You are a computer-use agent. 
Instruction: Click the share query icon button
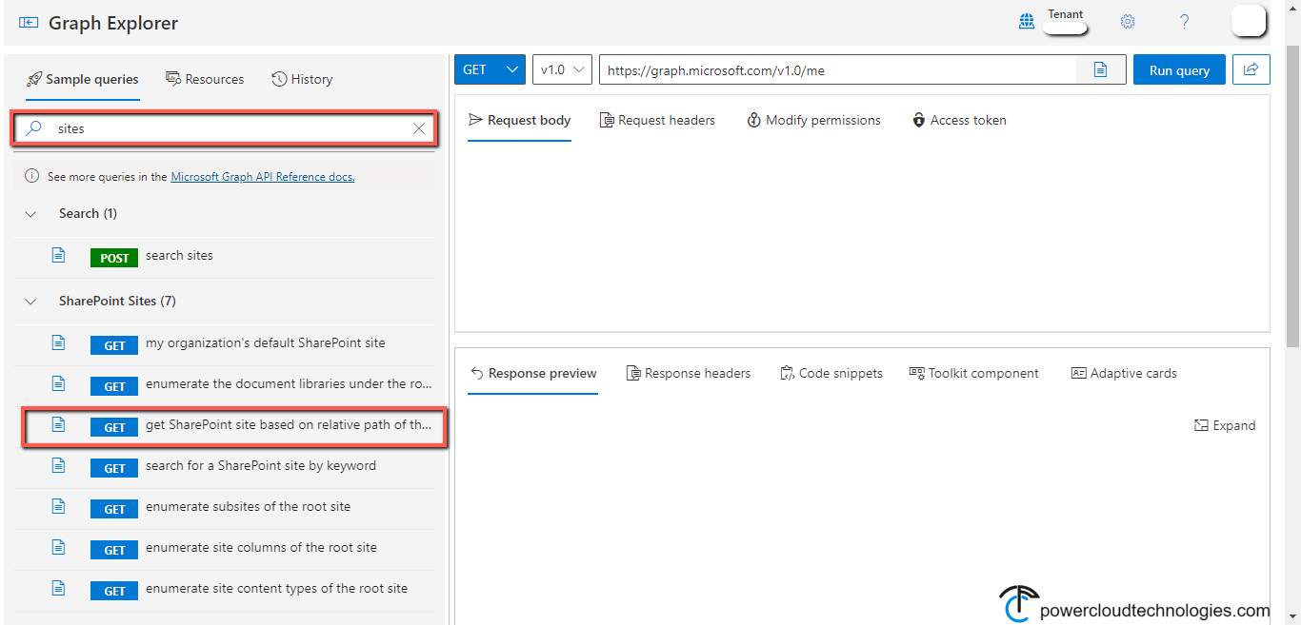(x=1251, y=69)
